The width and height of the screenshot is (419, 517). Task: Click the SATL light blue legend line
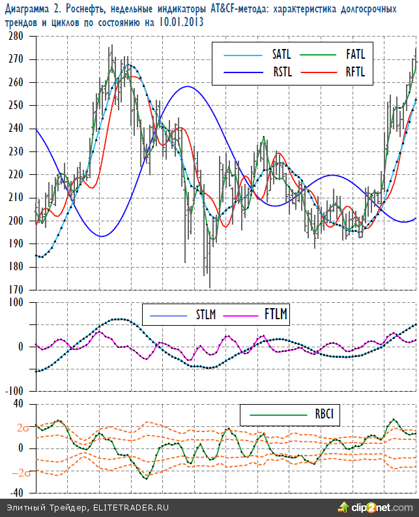242,54
